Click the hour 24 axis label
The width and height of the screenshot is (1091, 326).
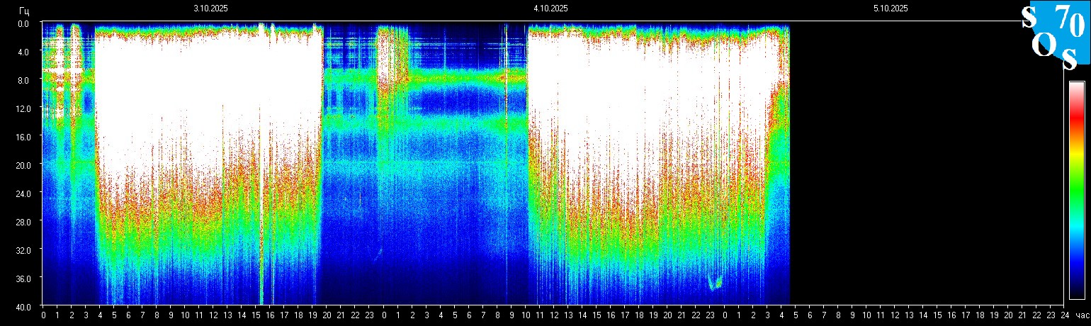[1065, 315]
